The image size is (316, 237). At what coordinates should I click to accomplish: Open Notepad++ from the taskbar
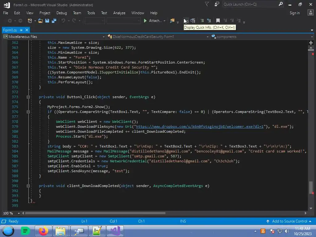(97, 231)
